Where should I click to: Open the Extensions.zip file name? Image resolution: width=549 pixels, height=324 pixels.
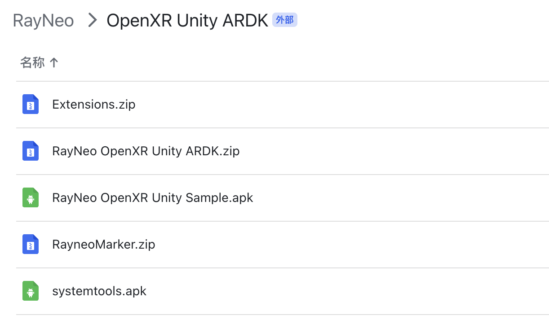[94, 105]
